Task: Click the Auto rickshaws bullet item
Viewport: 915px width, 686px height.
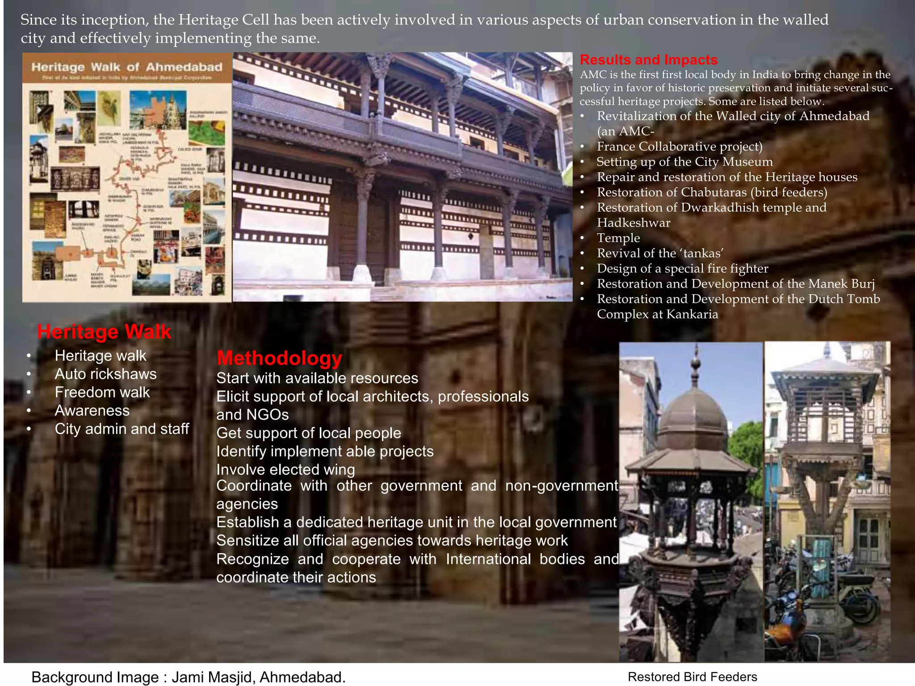Action: tap(105, 374)
